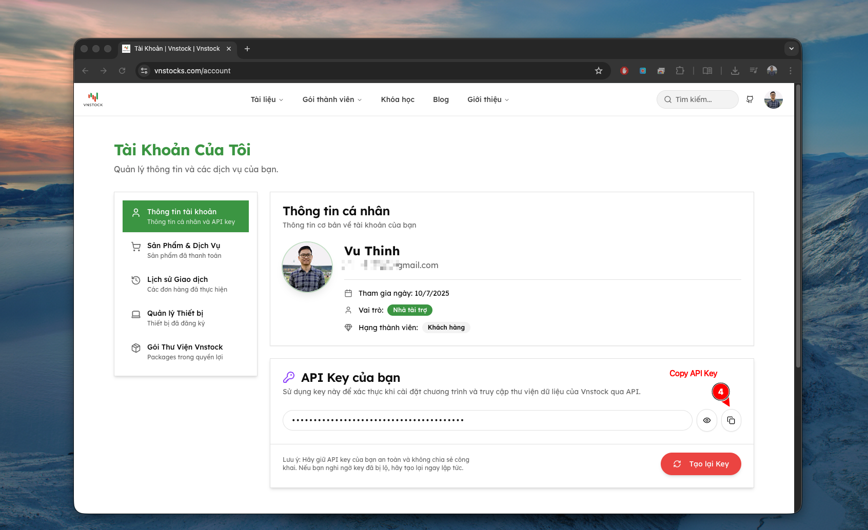Open the reading list book icon

[x=707, y=71]
